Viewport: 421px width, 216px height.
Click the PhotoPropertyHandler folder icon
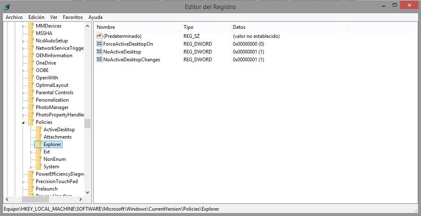click(31, 114)
